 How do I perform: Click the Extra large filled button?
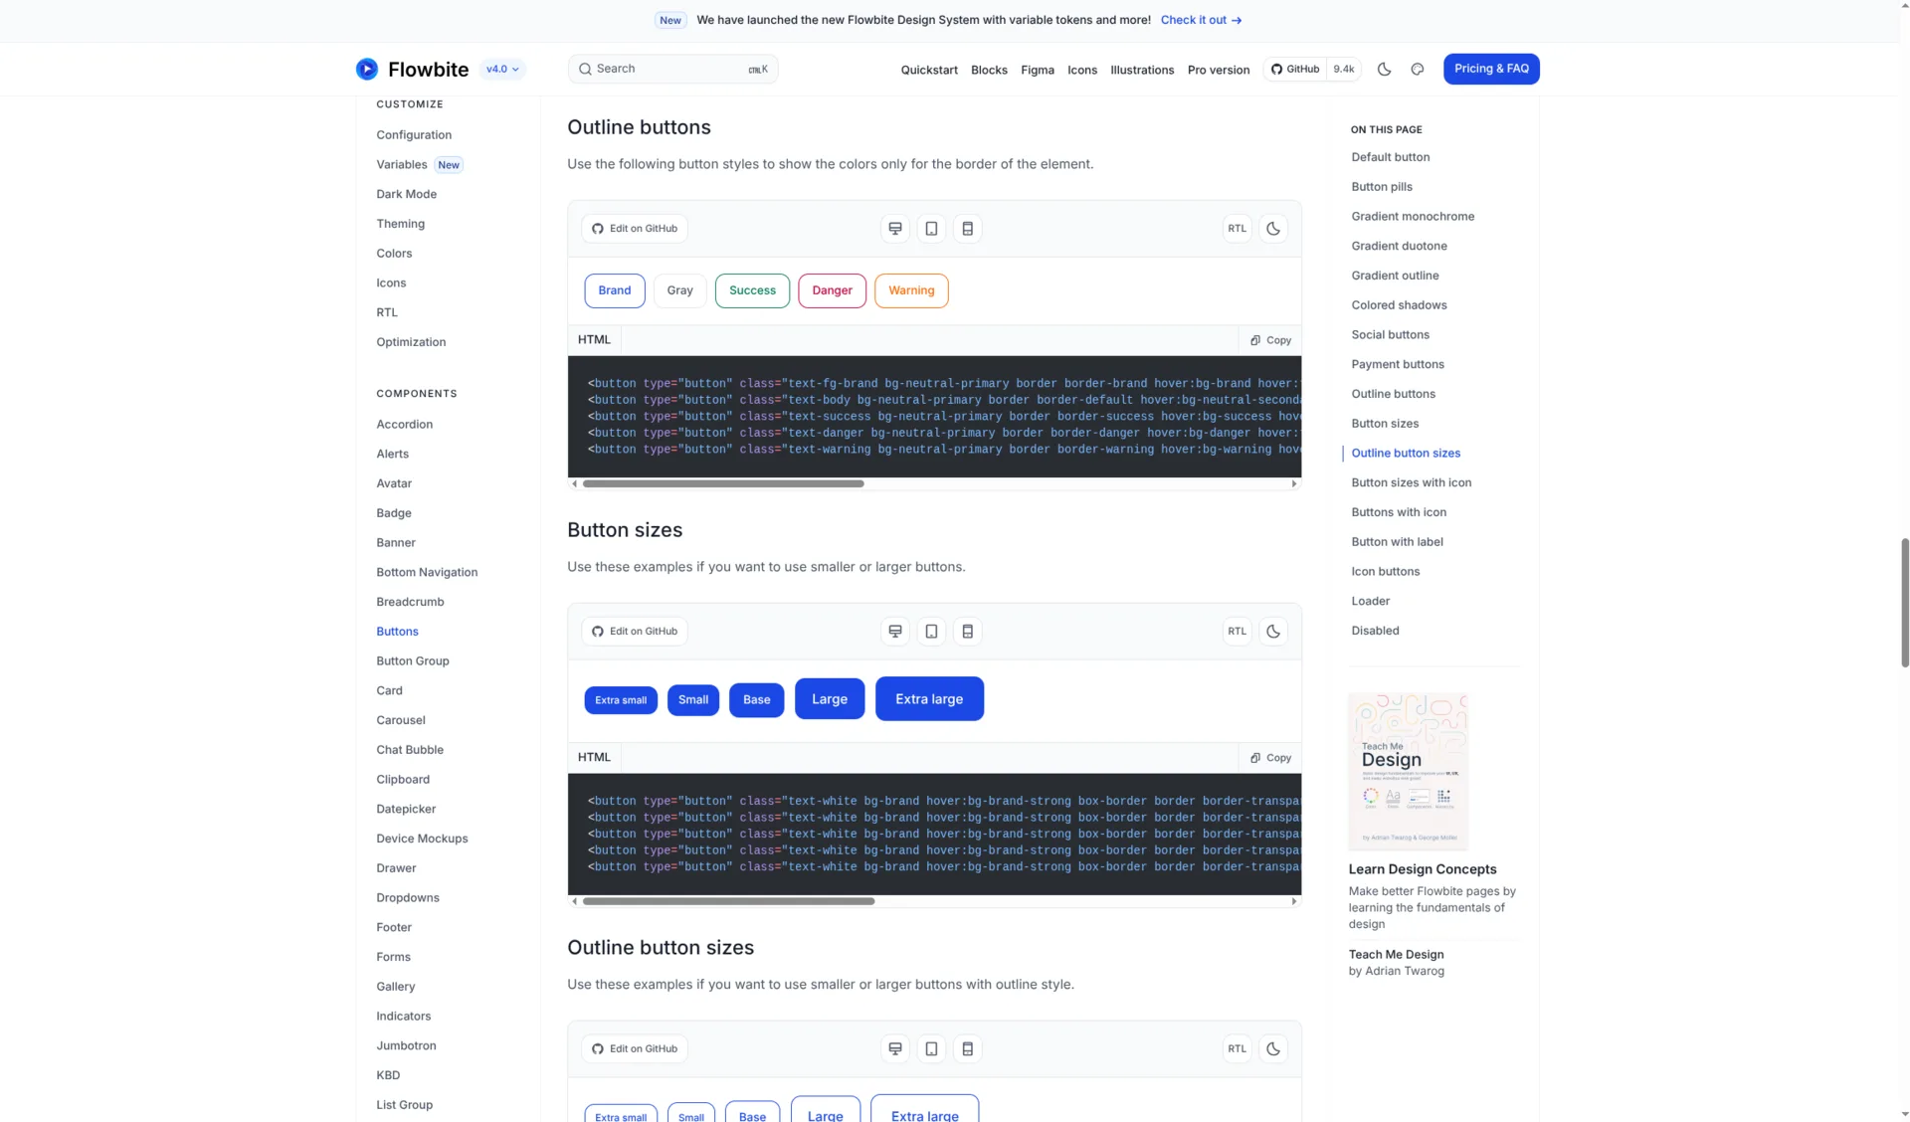click(929, 699)
